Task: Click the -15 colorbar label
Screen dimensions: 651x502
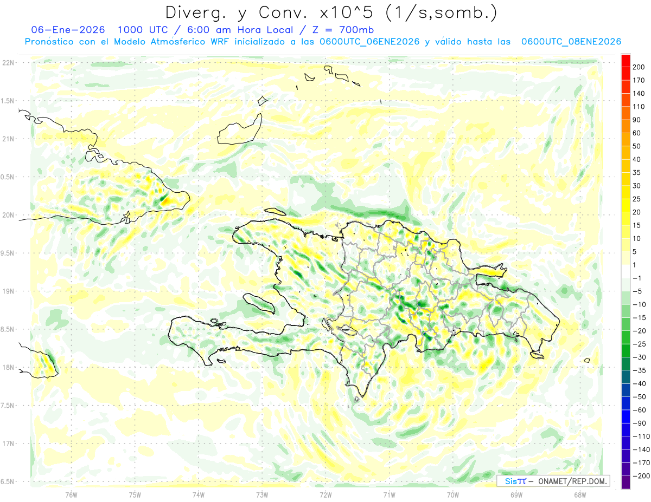Action: point(641,317)
